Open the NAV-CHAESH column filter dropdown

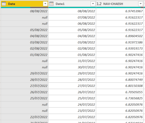(x=141, y=4)
